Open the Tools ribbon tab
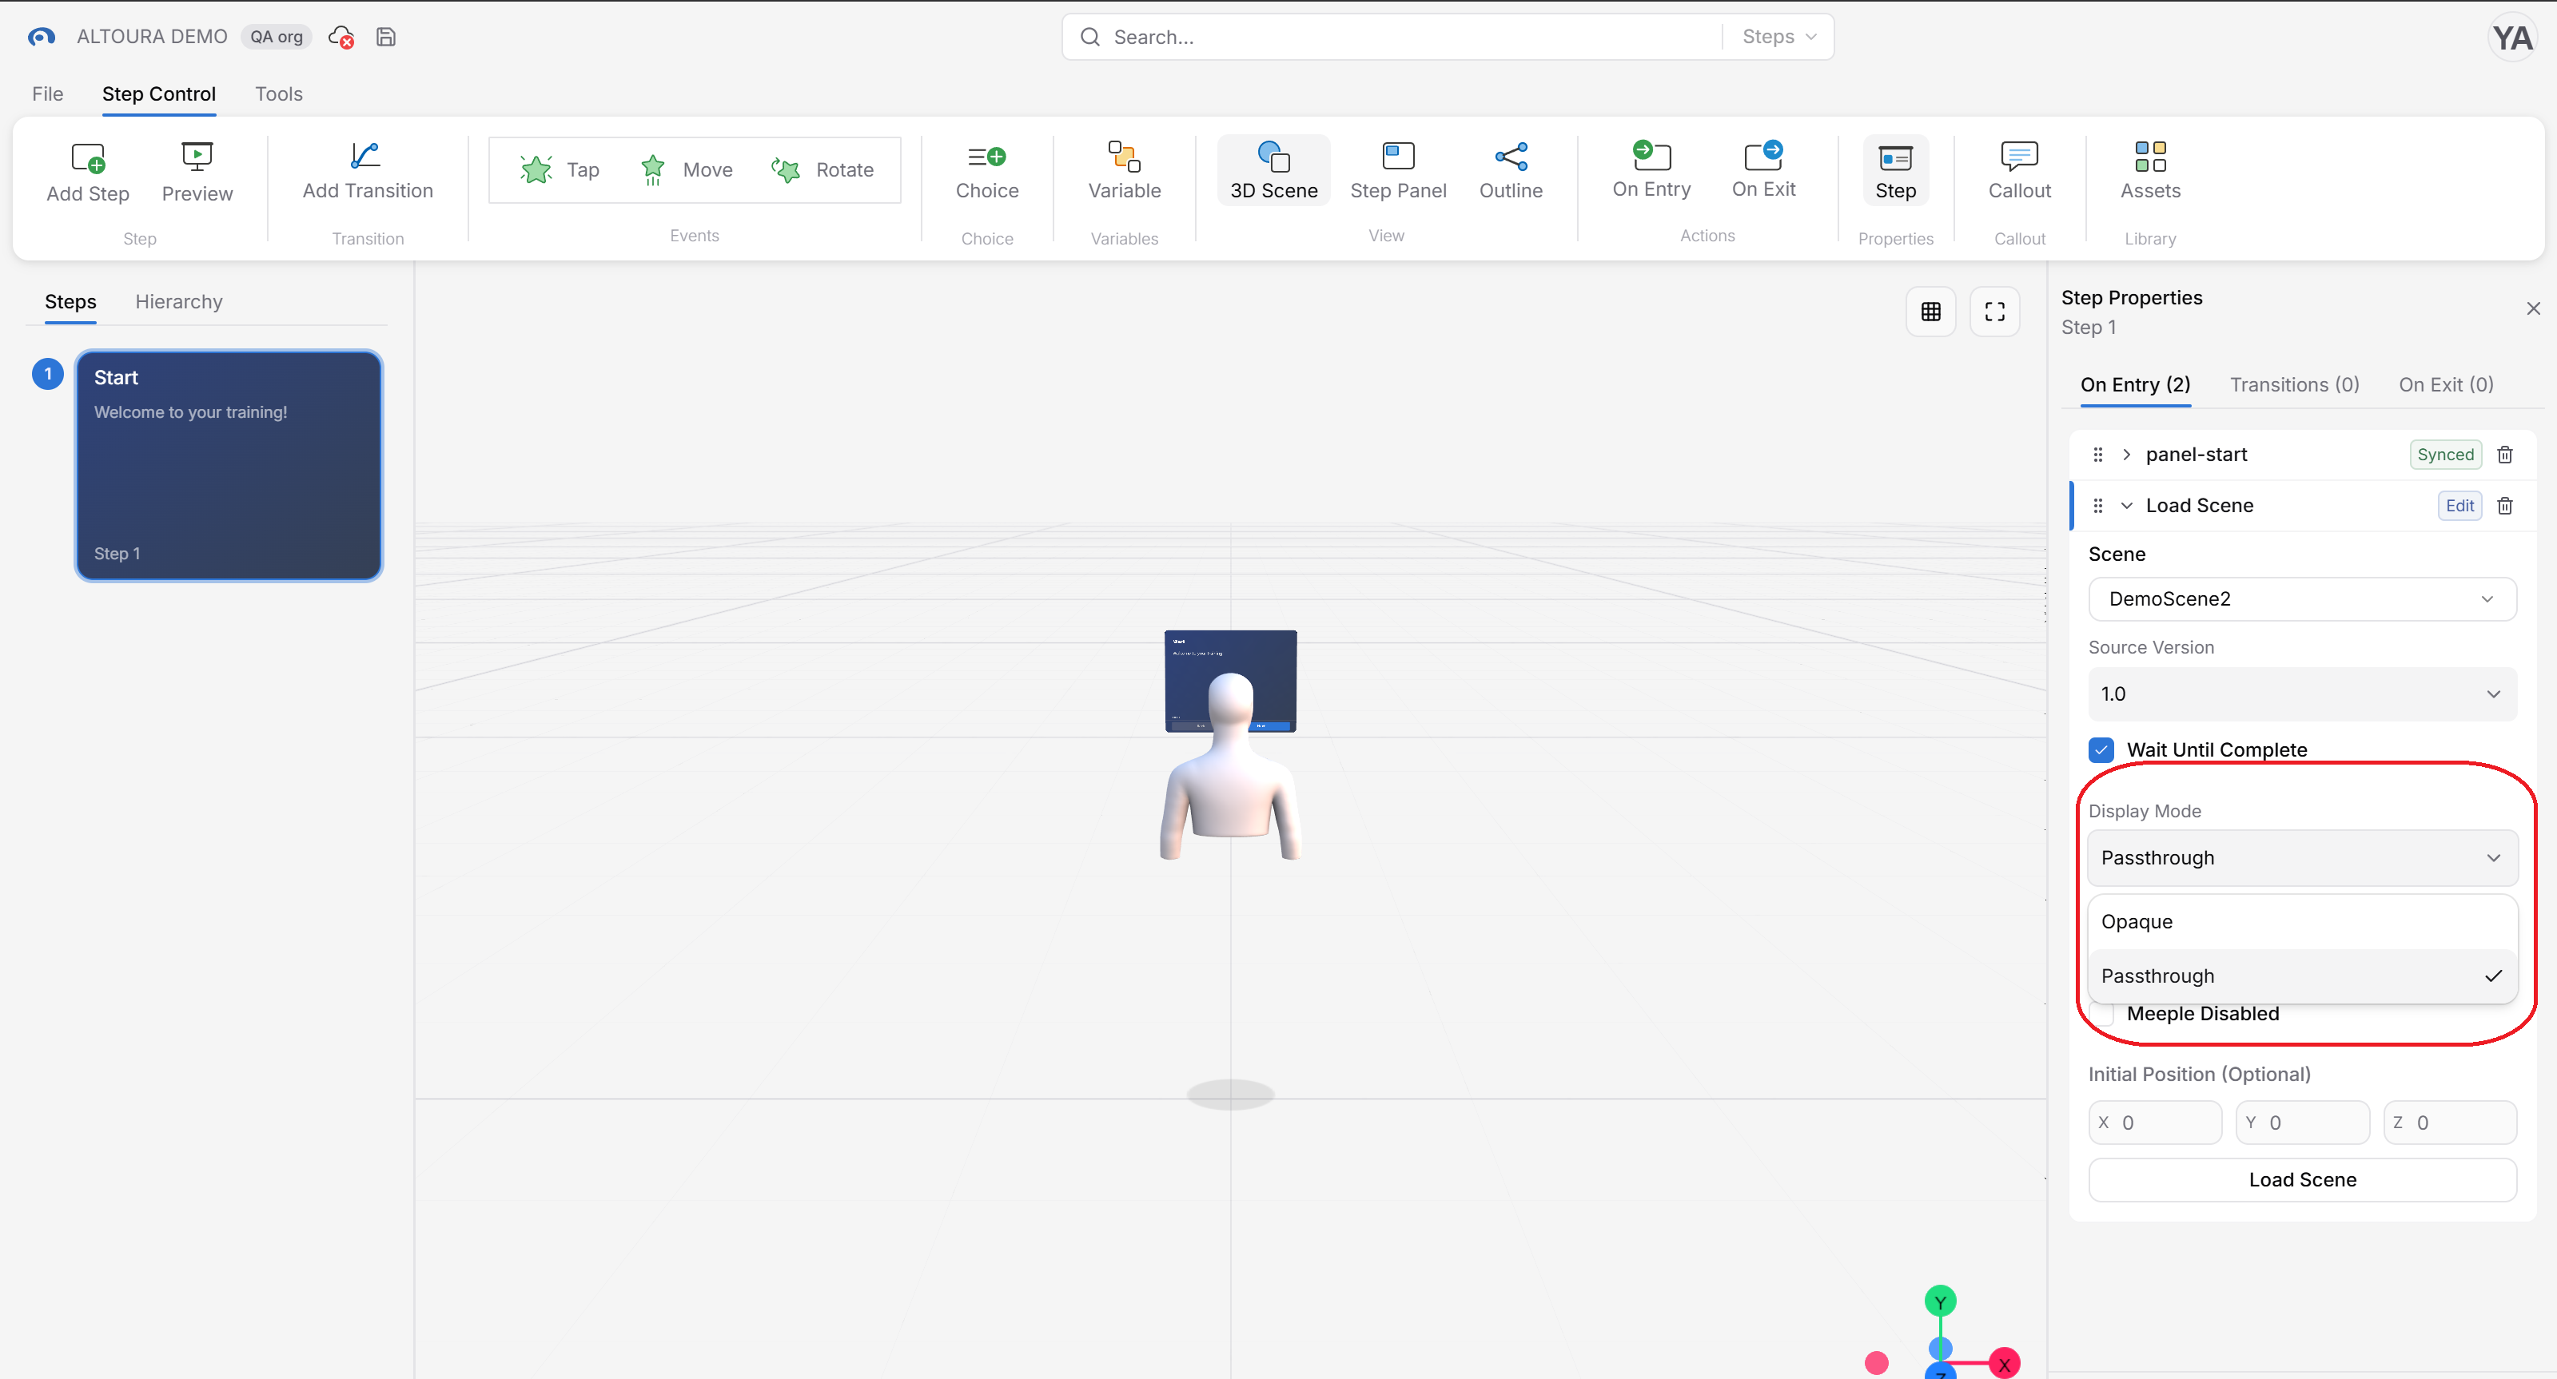The width and height of the screenshot is (2557, 1379). coord(278,94)
